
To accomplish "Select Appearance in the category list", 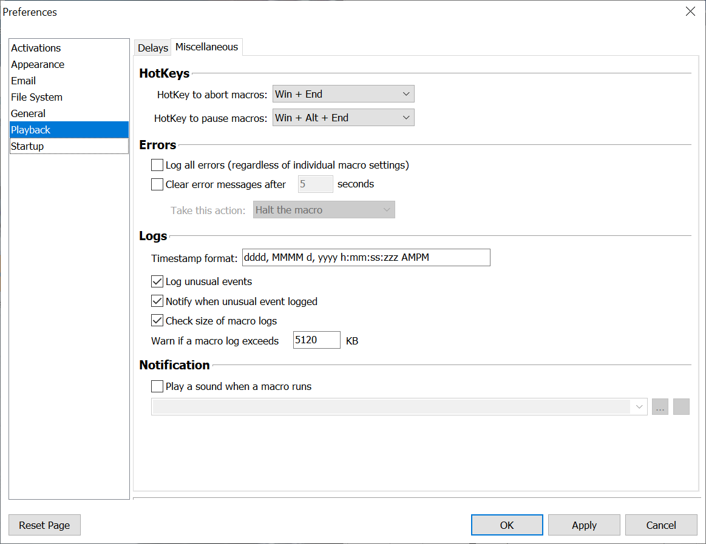I will point(38,64).
